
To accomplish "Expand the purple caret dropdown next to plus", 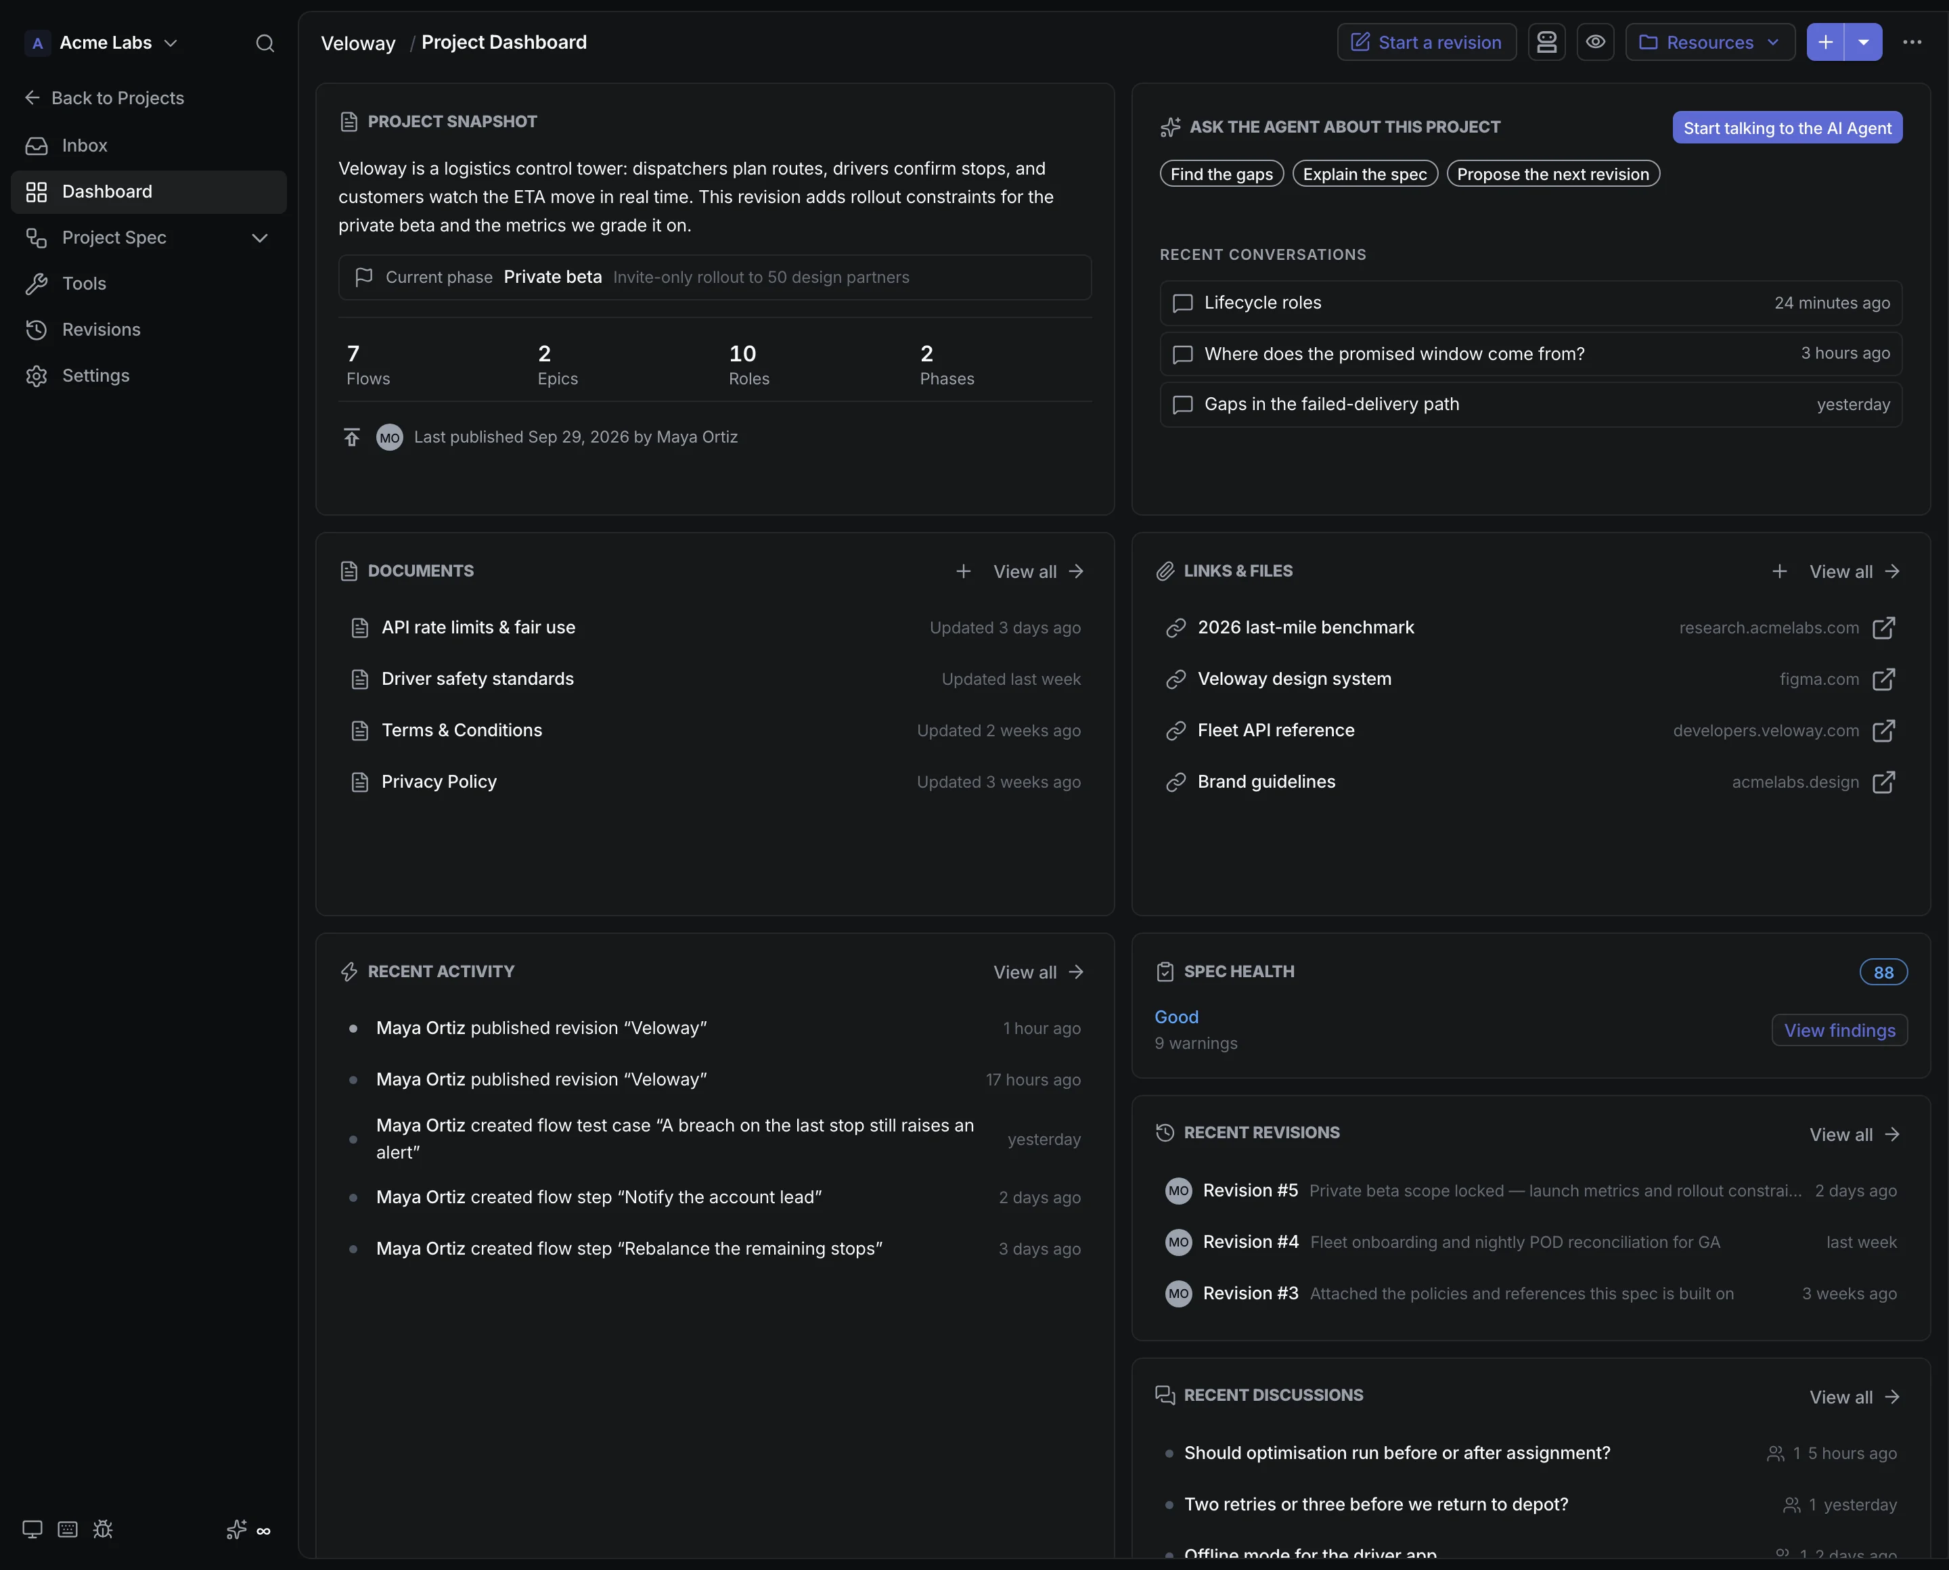I will click(x=1863, y=43).
